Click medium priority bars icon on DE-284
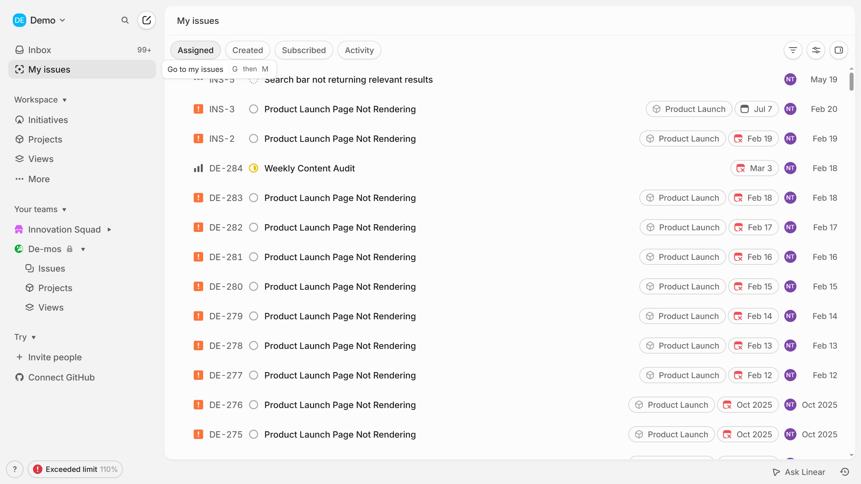This screenshot has width=861, height=484. 198,168
